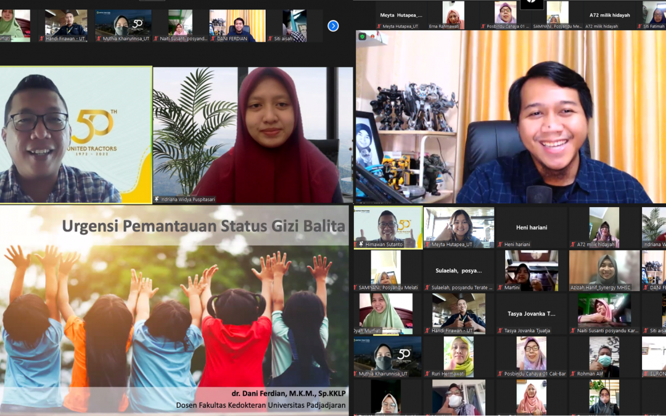Click muted mic icon of DANI FERDIAN in top filmstrip

point(213,39)
